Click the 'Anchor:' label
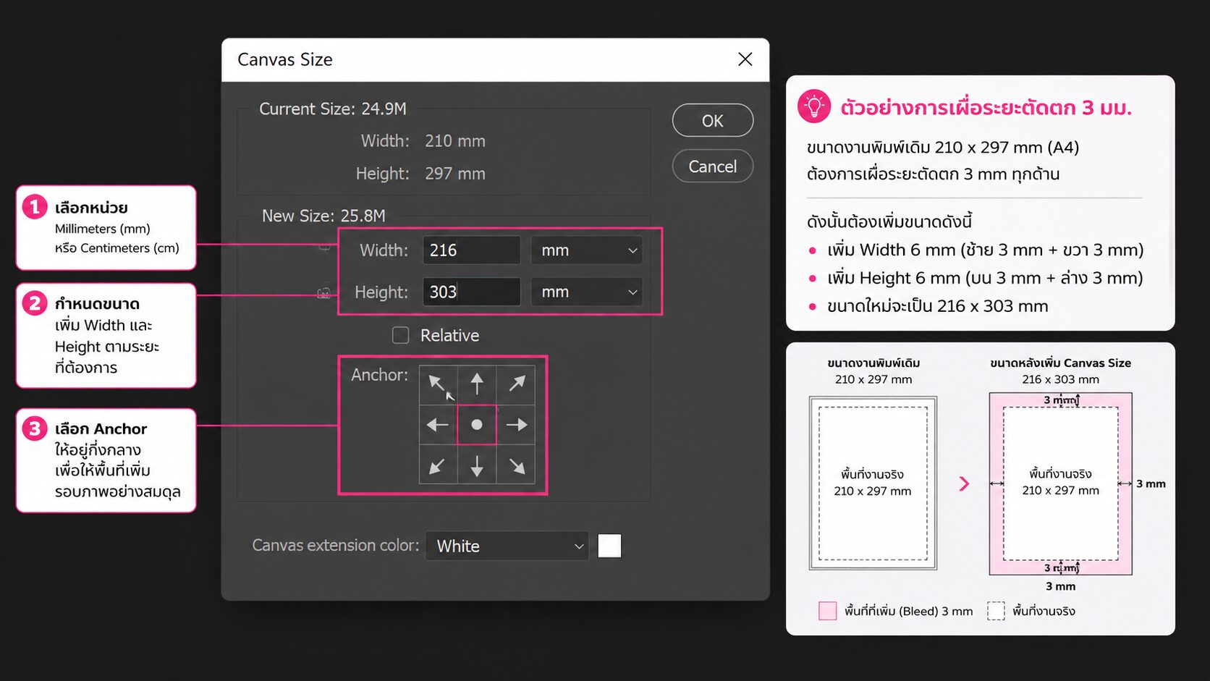The height and width of the screenshot is (681, 1210). [379, 375]
